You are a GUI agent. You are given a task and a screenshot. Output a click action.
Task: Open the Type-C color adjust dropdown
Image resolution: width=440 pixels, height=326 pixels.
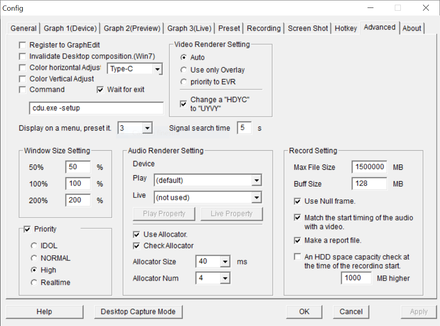(x=158, y=69)
